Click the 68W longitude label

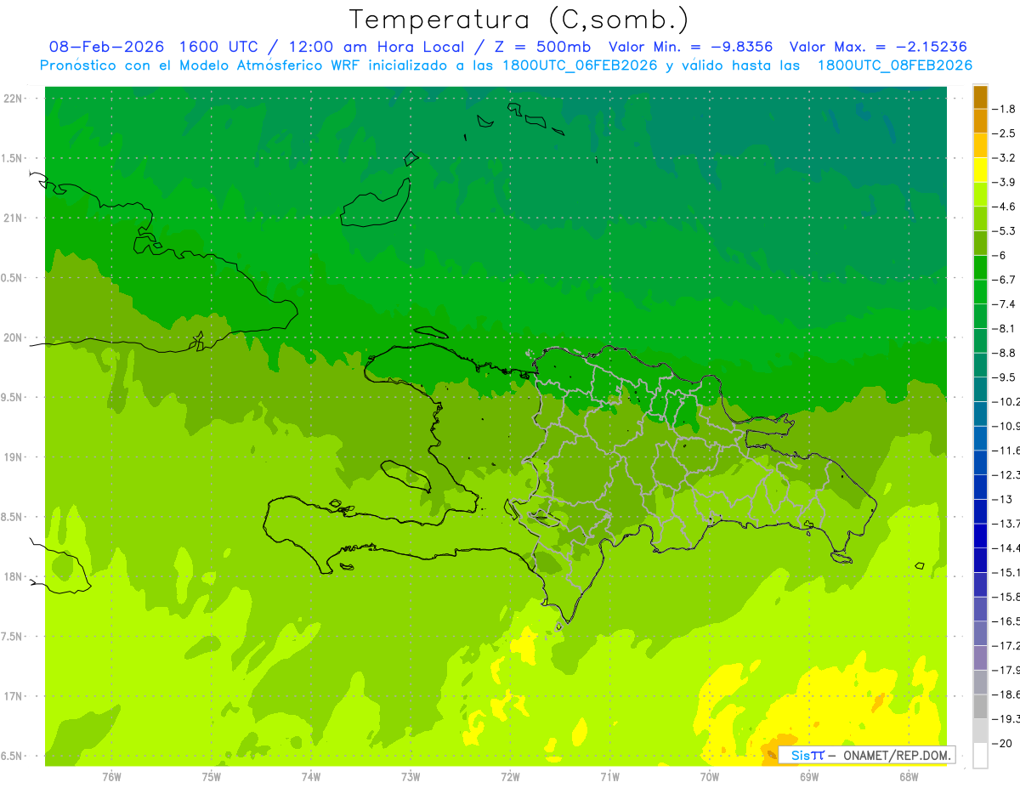click(909, 777)
